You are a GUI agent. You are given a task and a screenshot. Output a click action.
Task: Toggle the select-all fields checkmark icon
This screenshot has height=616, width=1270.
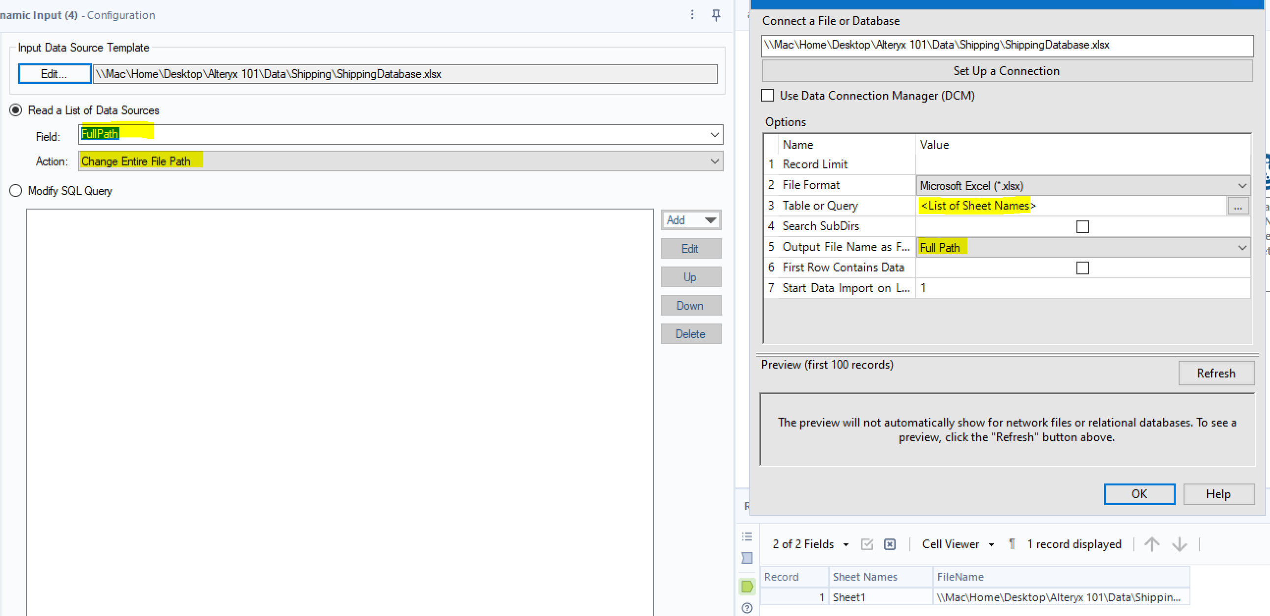(867, 544)
